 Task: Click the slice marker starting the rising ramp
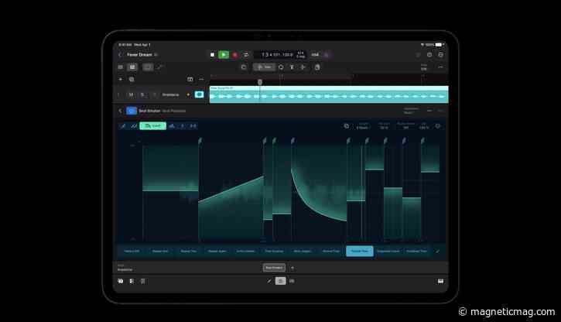200,141
